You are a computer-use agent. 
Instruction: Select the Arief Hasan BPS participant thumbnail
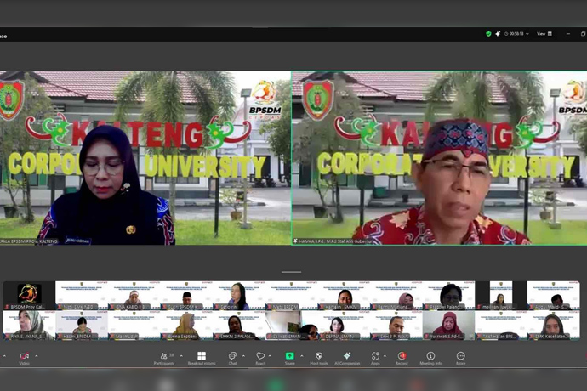pos(501,326)
